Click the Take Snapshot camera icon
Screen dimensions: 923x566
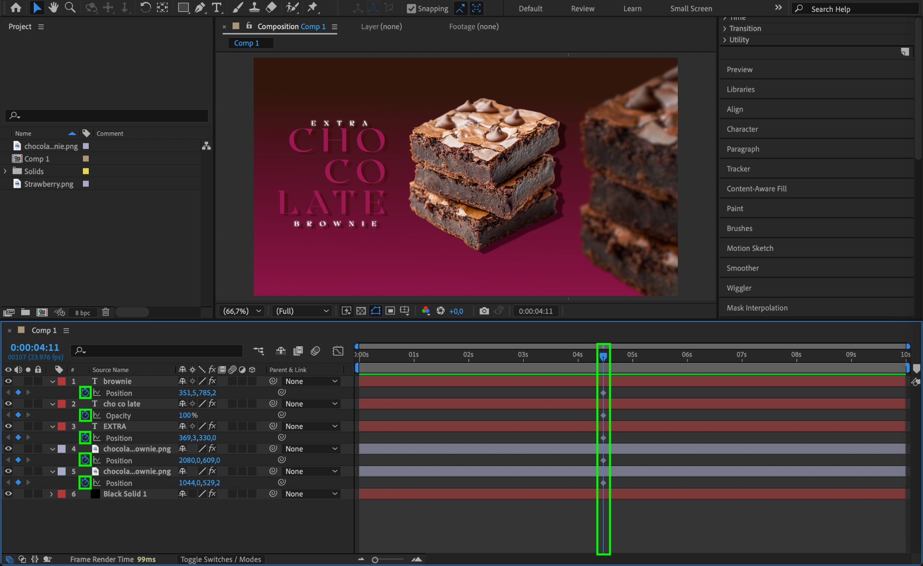pyautogui.click(x=484, y=311)
